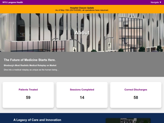Click 'The Future of Medicine Starts Here.' heading

(x=30, y=60)
